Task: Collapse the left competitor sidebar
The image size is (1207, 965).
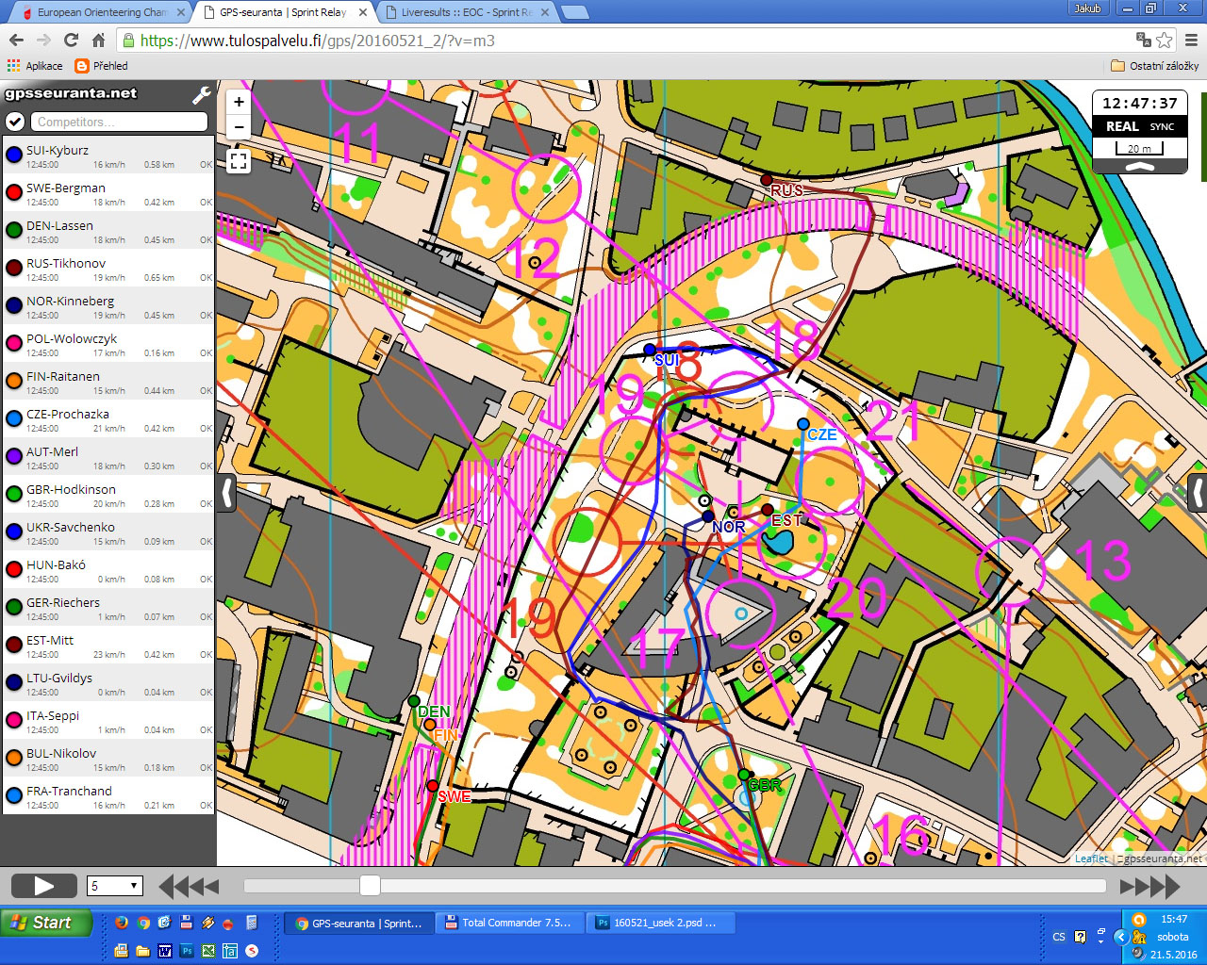Action: [227, 493]
